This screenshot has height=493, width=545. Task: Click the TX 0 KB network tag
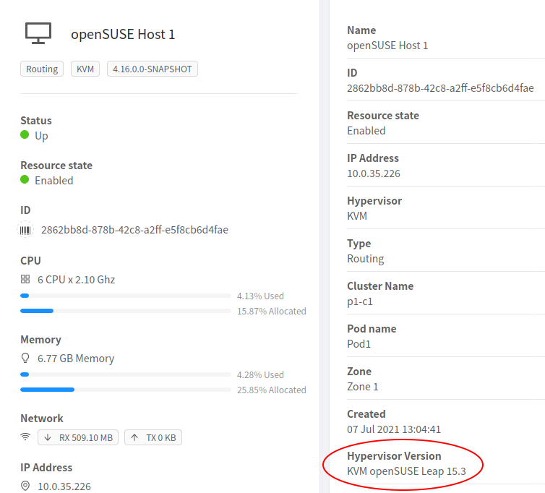[x=153, y=437]
